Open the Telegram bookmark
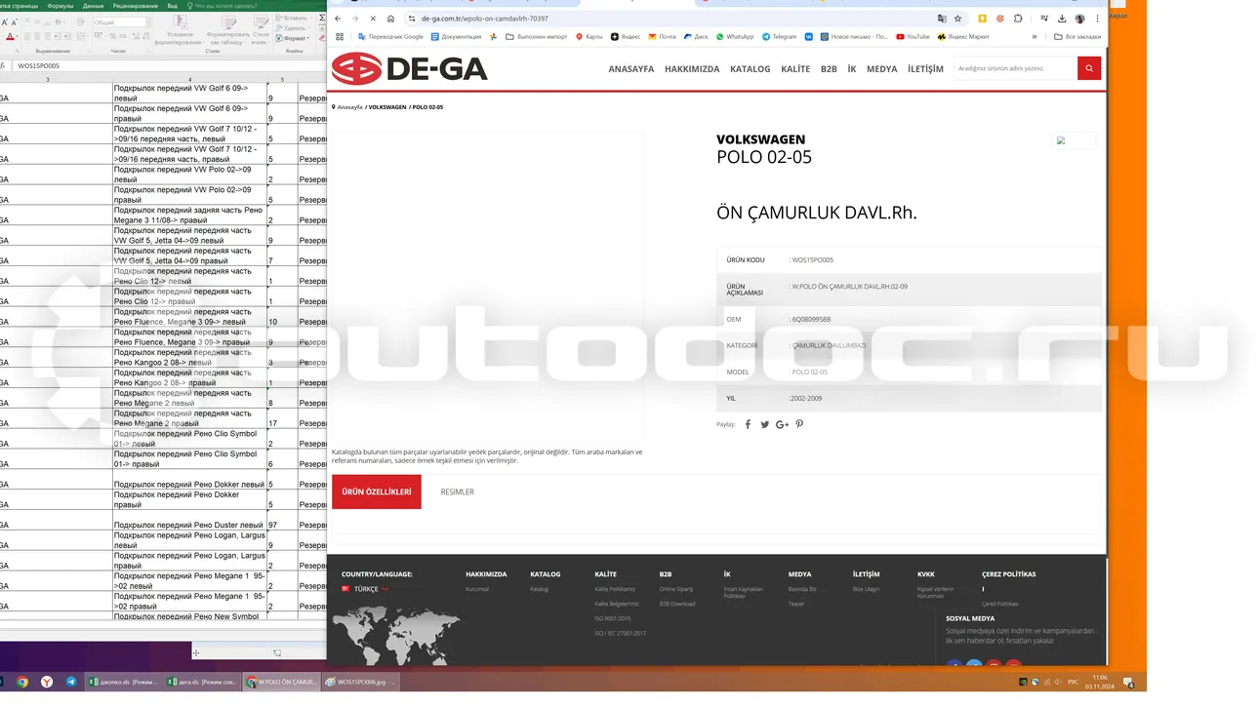Viewport: 1259px width, 708px height. coord(779,37)
